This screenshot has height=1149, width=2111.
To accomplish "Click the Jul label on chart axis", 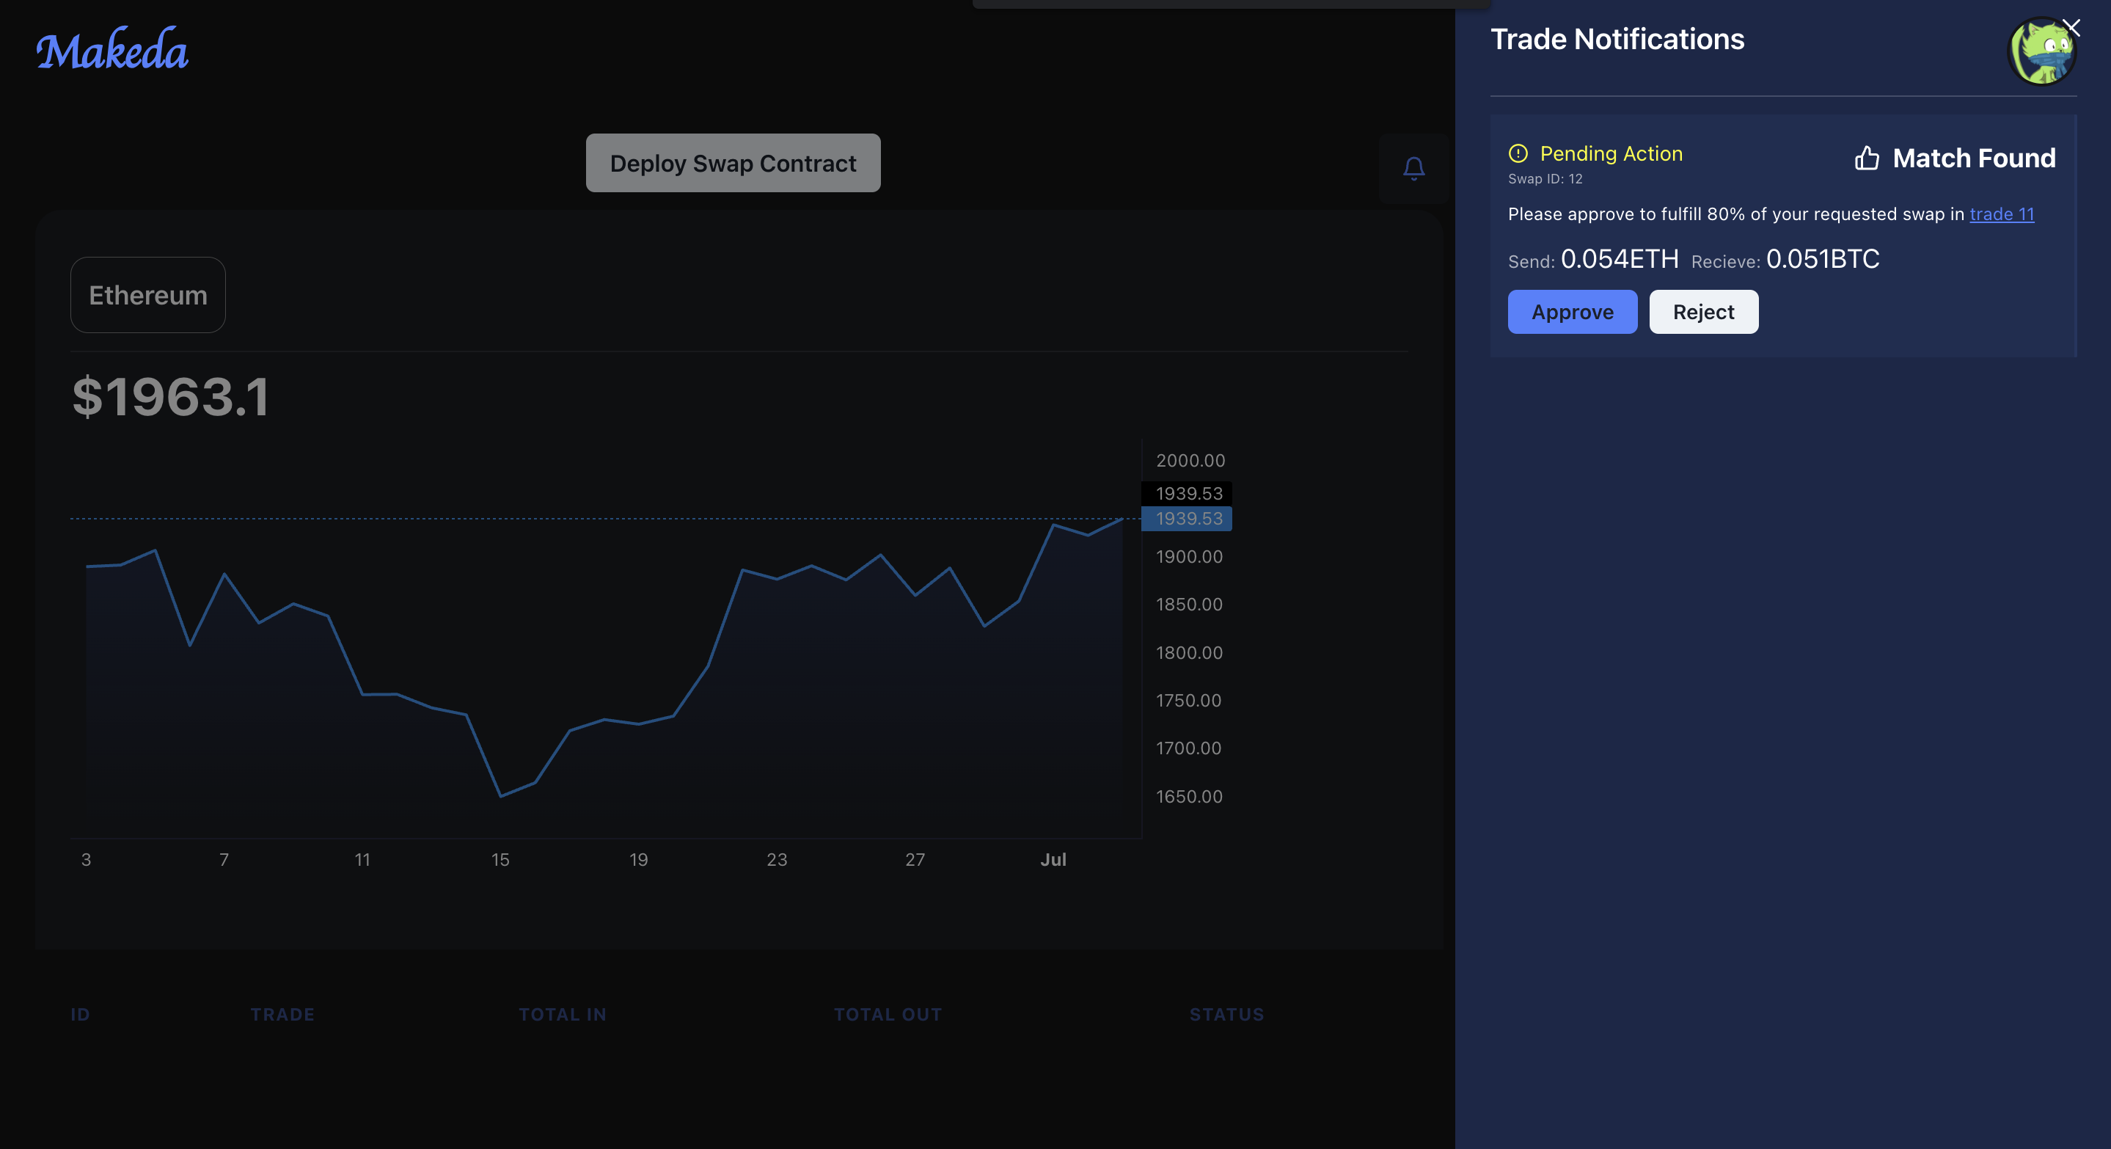I will [1053, 859].
